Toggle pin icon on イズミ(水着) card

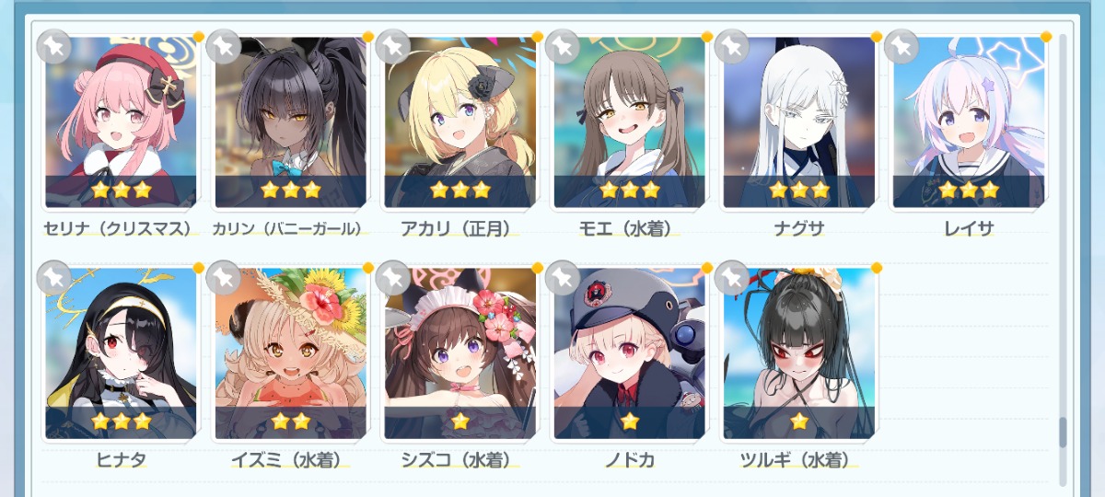(x=224, y=278)
